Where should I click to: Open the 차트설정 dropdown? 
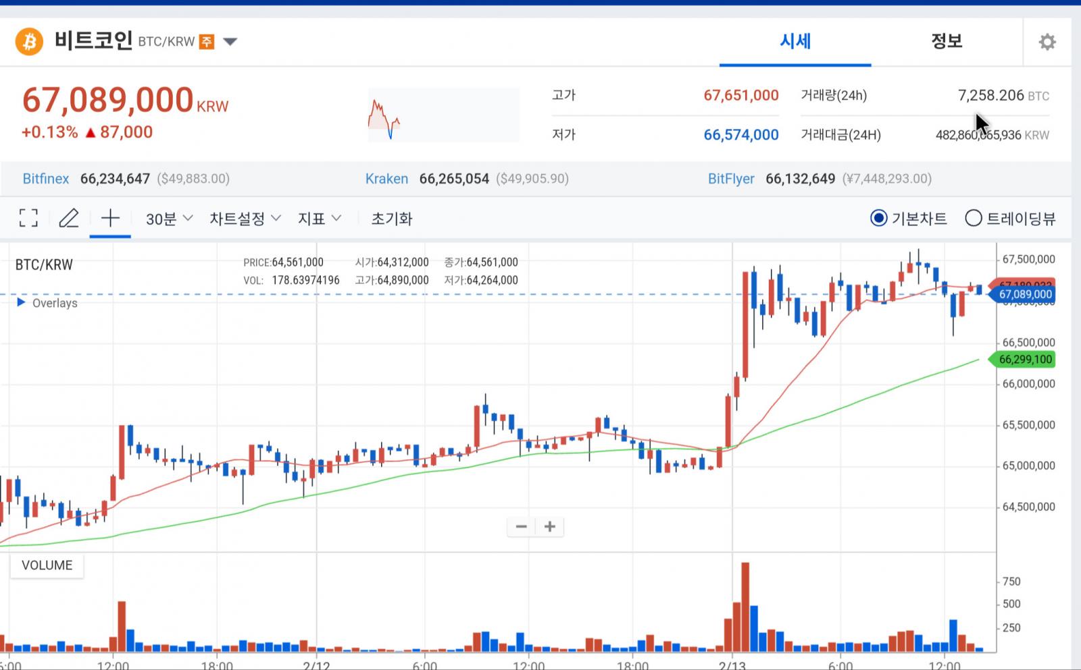pyautogui.click(x=245, y=219)
